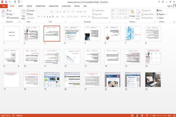Click the New Slide icon
The height and width of the screenshot is (117, 176).
coord(23,12)
